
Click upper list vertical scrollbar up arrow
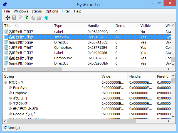pyautogui.click(x=173, y=25)
